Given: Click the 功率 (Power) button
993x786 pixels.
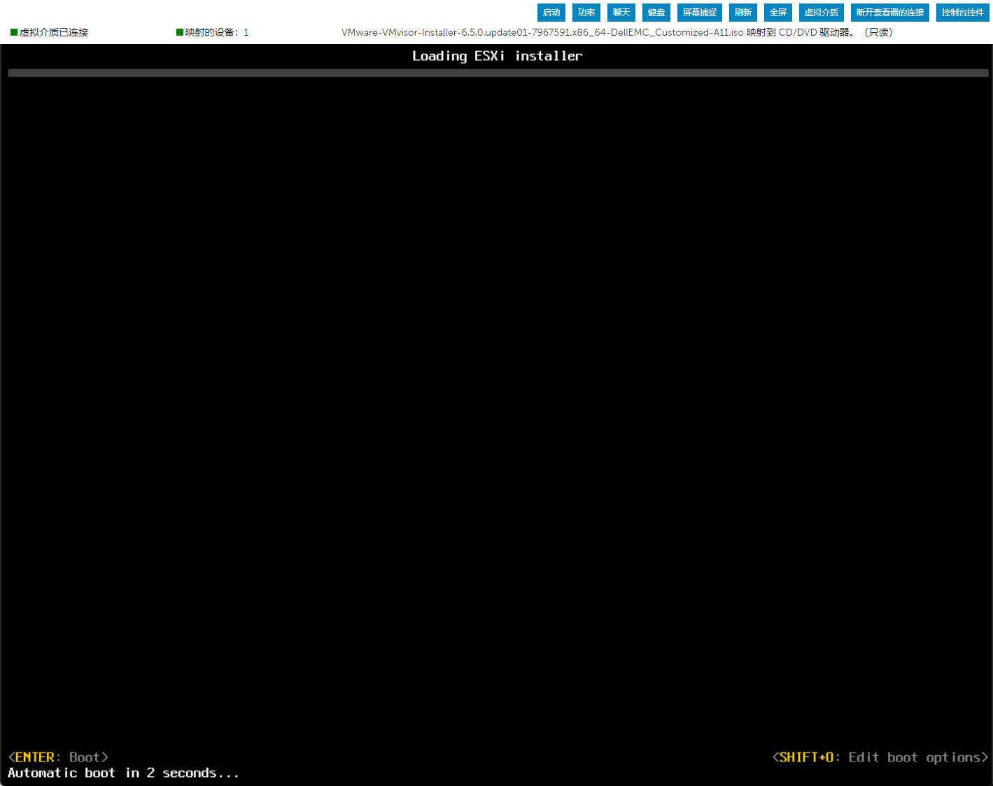Looking at the screenshot, I should [x=586, y=13].
